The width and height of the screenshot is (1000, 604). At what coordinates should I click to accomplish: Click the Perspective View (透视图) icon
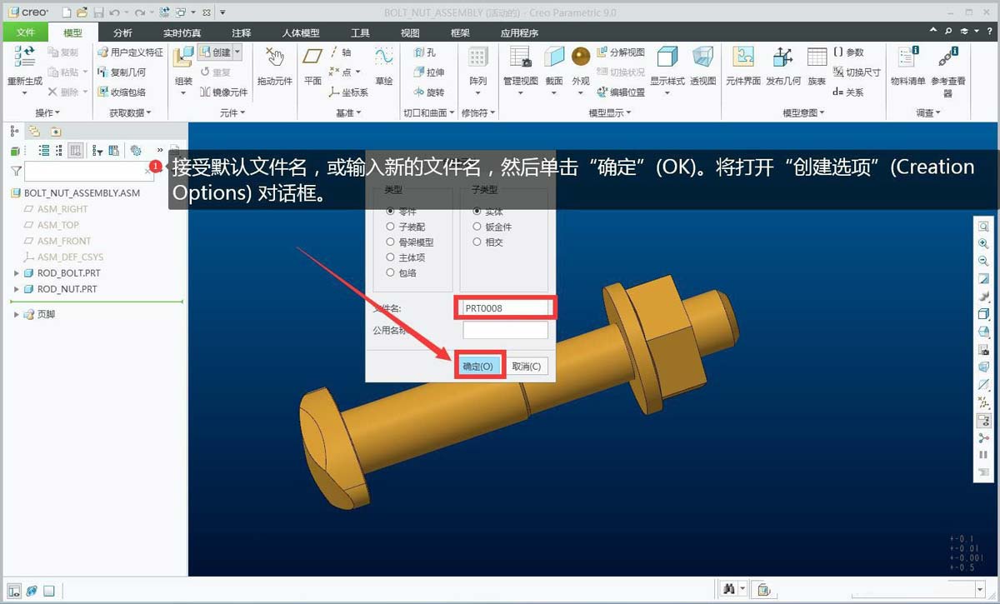[x=703, y=58]
